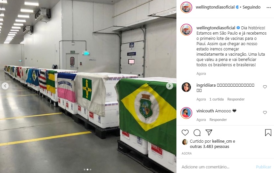The height and width of the screenshot is (173, 274).
Task: Click Seguindo to manage following
Action: (252, 7)
